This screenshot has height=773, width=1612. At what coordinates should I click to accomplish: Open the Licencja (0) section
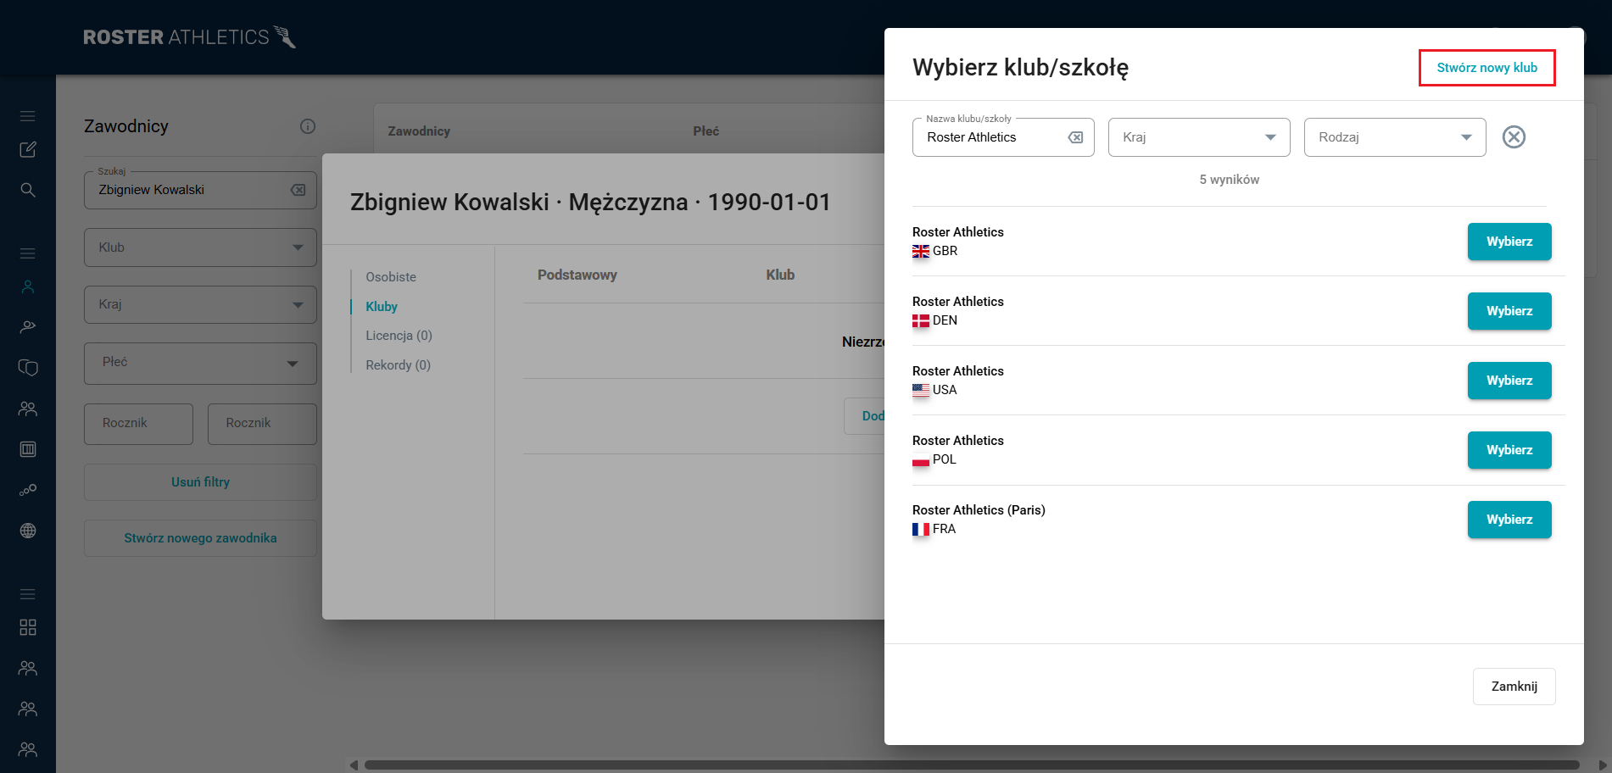399,336
